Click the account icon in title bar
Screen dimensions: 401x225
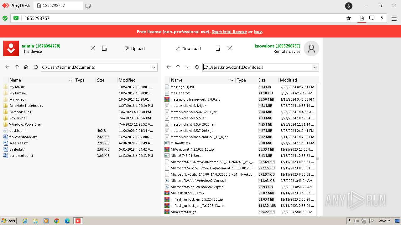tap(349, 6)
